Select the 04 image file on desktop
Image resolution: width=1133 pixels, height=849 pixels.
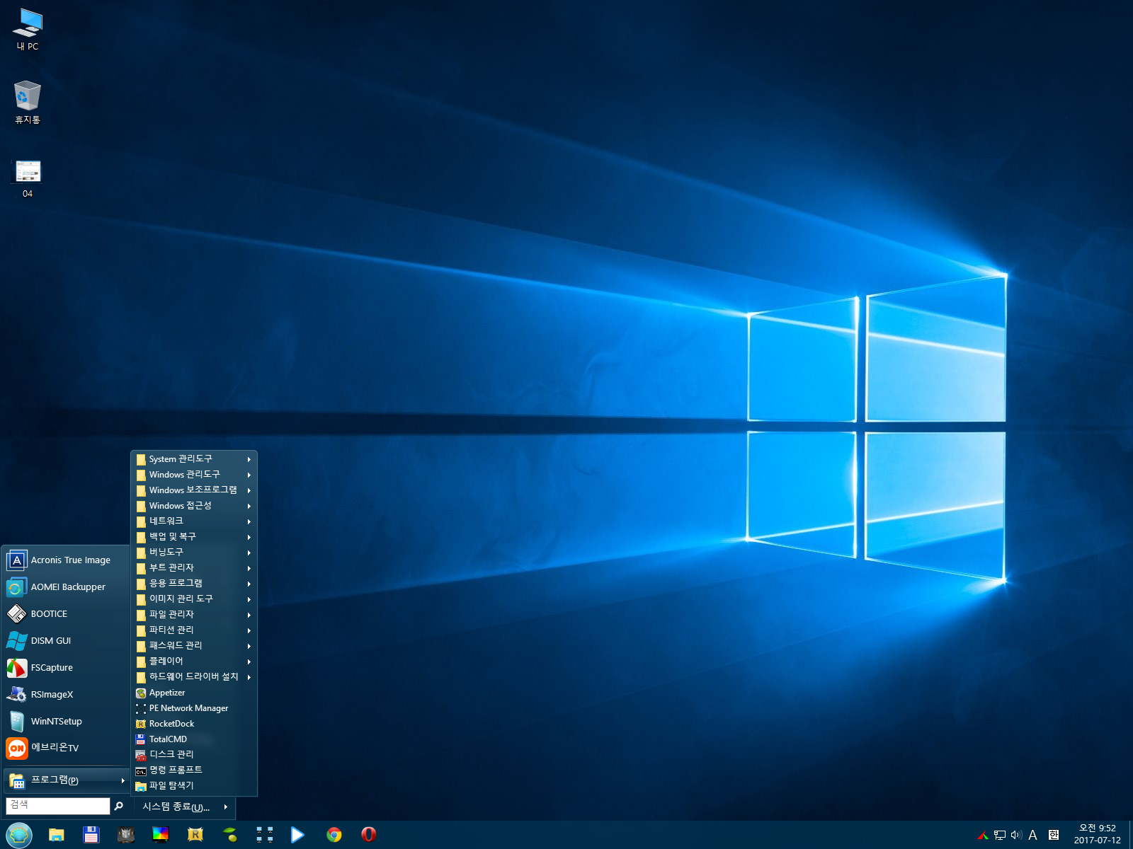tap(28, 178)
